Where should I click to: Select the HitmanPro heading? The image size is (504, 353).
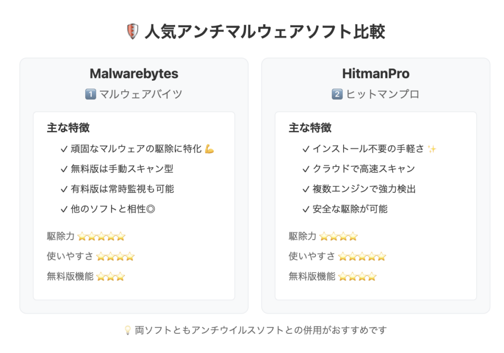click(x=376, y=74)
